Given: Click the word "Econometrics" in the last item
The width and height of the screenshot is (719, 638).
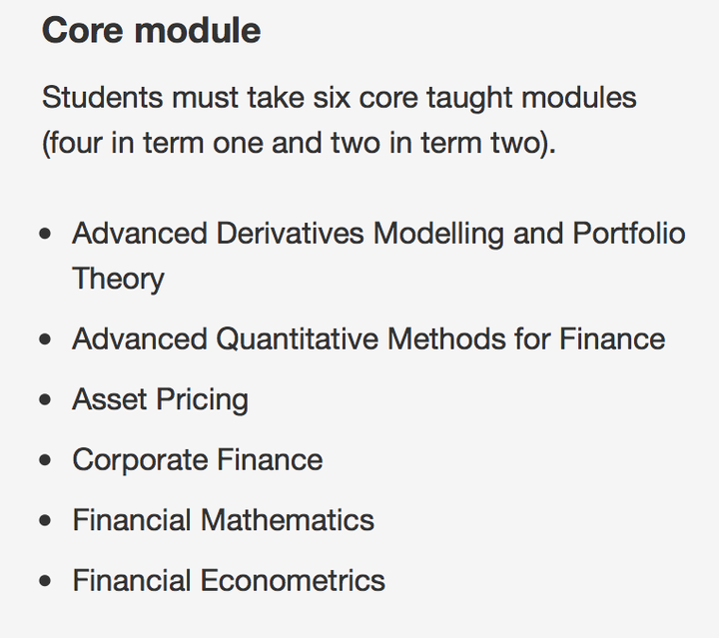Looking at the screenshot, I should tap(293, 580).
